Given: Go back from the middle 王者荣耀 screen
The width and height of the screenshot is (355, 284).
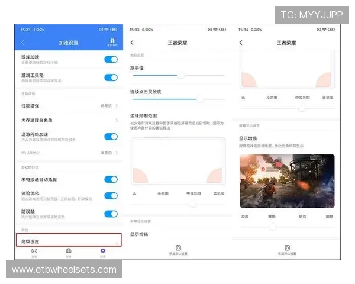Looking at the screenshot, I should coord(132,43).
